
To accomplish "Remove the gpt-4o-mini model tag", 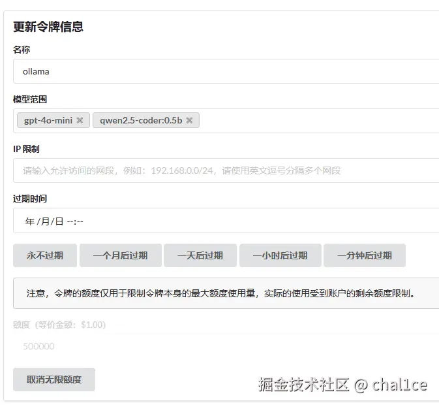I will coord(80,120).
